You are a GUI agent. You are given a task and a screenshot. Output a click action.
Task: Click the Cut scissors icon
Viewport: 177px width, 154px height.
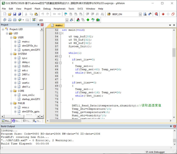26,14
